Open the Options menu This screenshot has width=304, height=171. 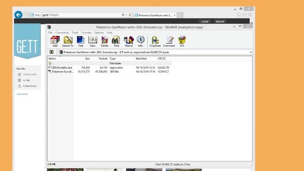pyautogui.click(x=99, y=33)
